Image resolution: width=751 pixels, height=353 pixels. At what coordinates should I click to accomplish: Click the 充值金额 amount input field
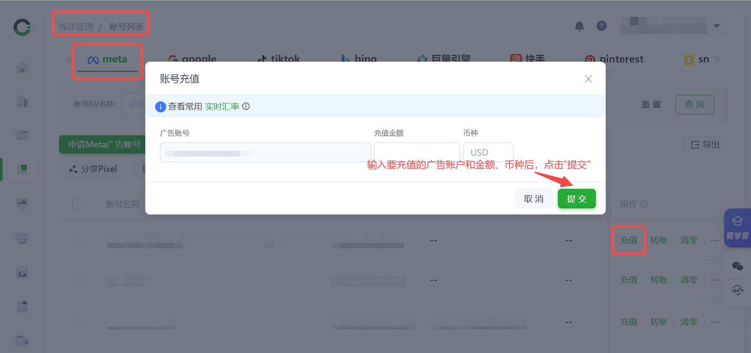[x=417, y=152]
